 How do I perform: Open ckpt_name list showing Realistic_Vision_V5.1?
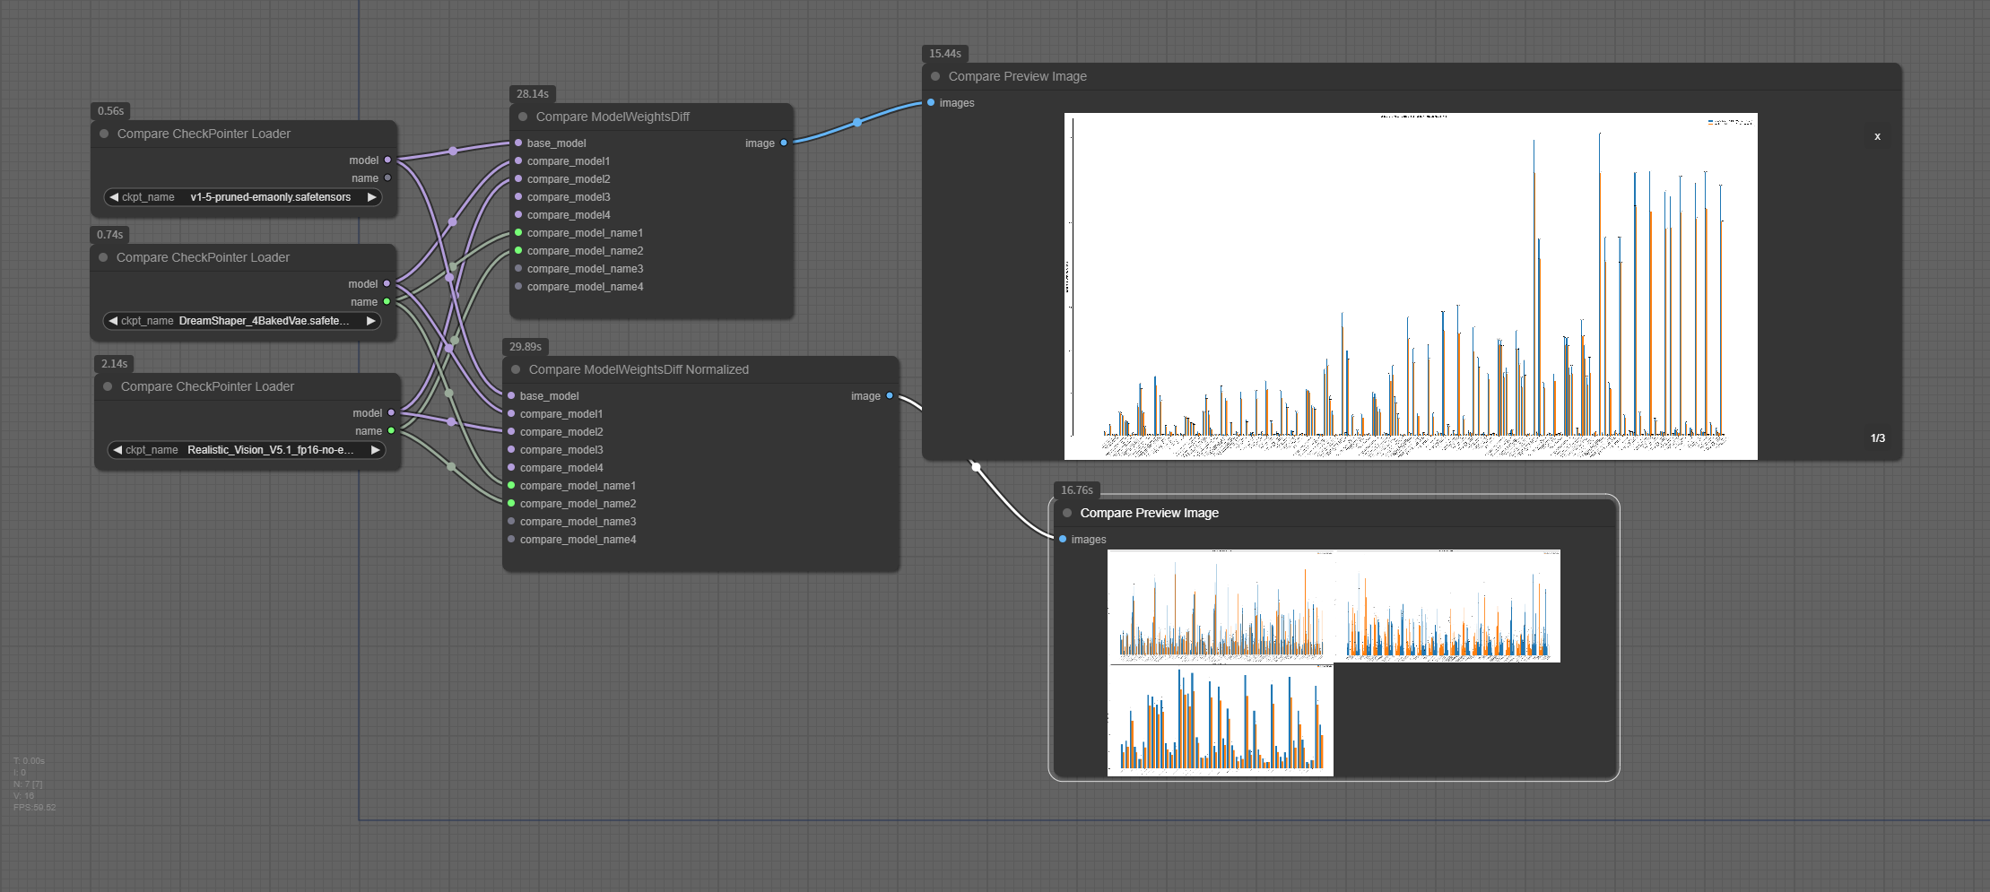coord(247,450)
